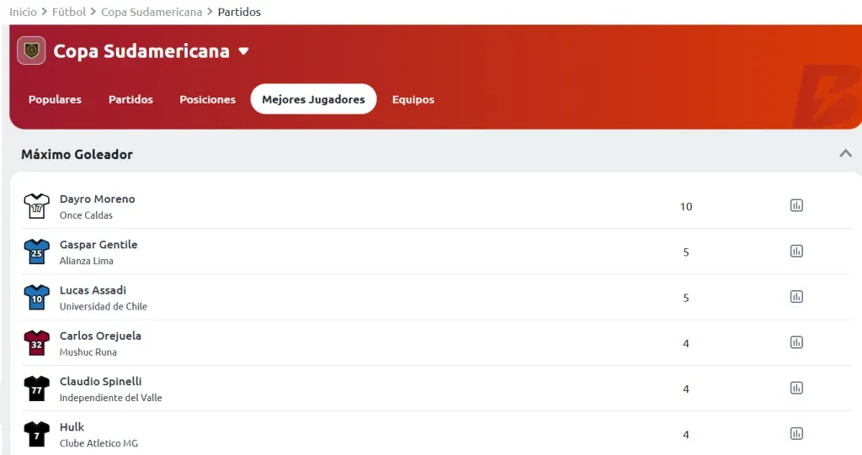
Task: Click the Inicio breadcrumb link
Action: pyautogui.click(x=23, y=12)
